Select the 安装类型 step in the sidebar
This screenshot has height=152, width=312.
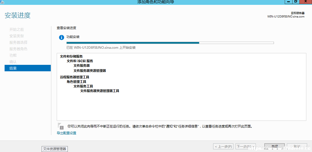point(16,36)
